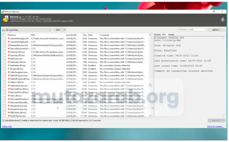This screenshot has height=142, width=229.
Task: Click the Path: C:\Config.Msi line in Info panel
Action: [168, 40]
